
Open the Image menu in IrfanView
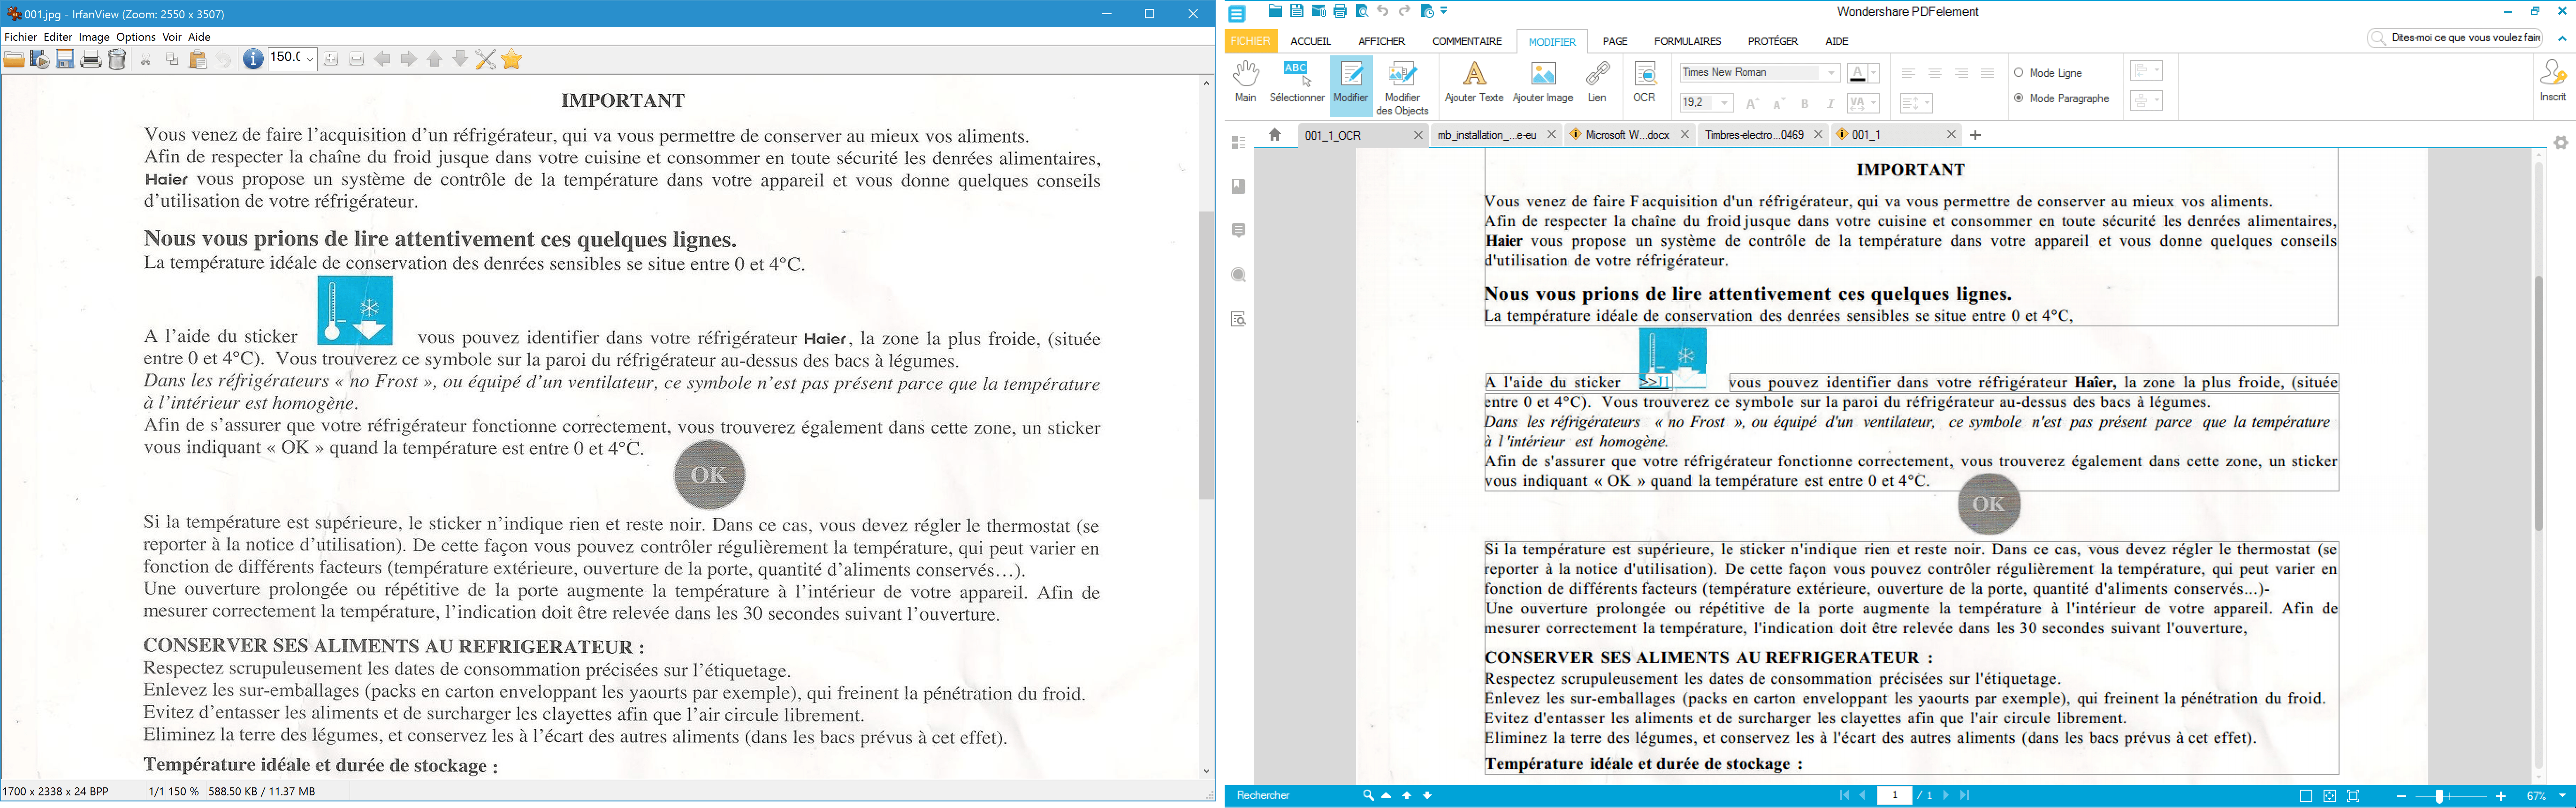click(x=94, y=37)
